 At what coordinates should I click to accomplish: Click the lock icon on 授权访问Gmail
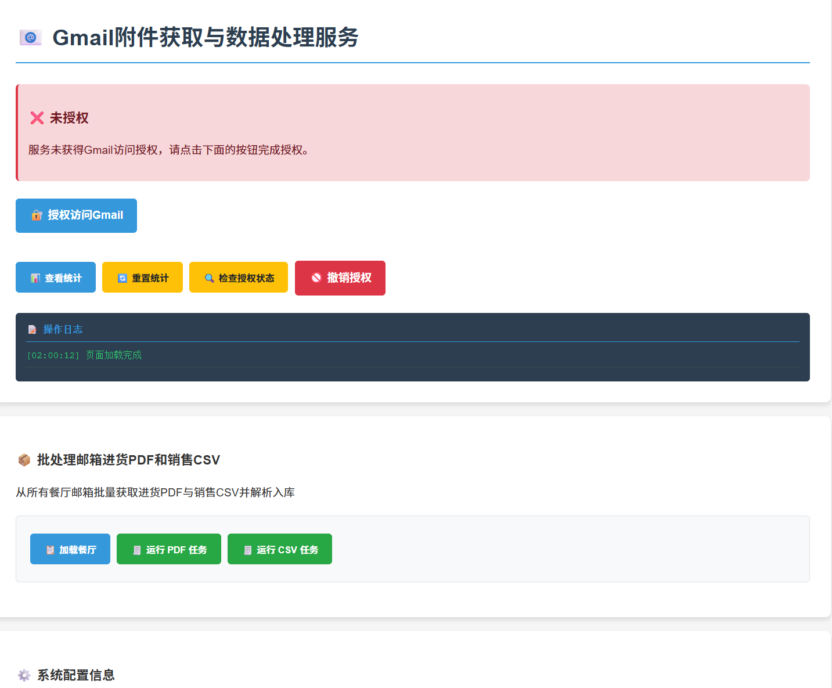tap(37, 215)
